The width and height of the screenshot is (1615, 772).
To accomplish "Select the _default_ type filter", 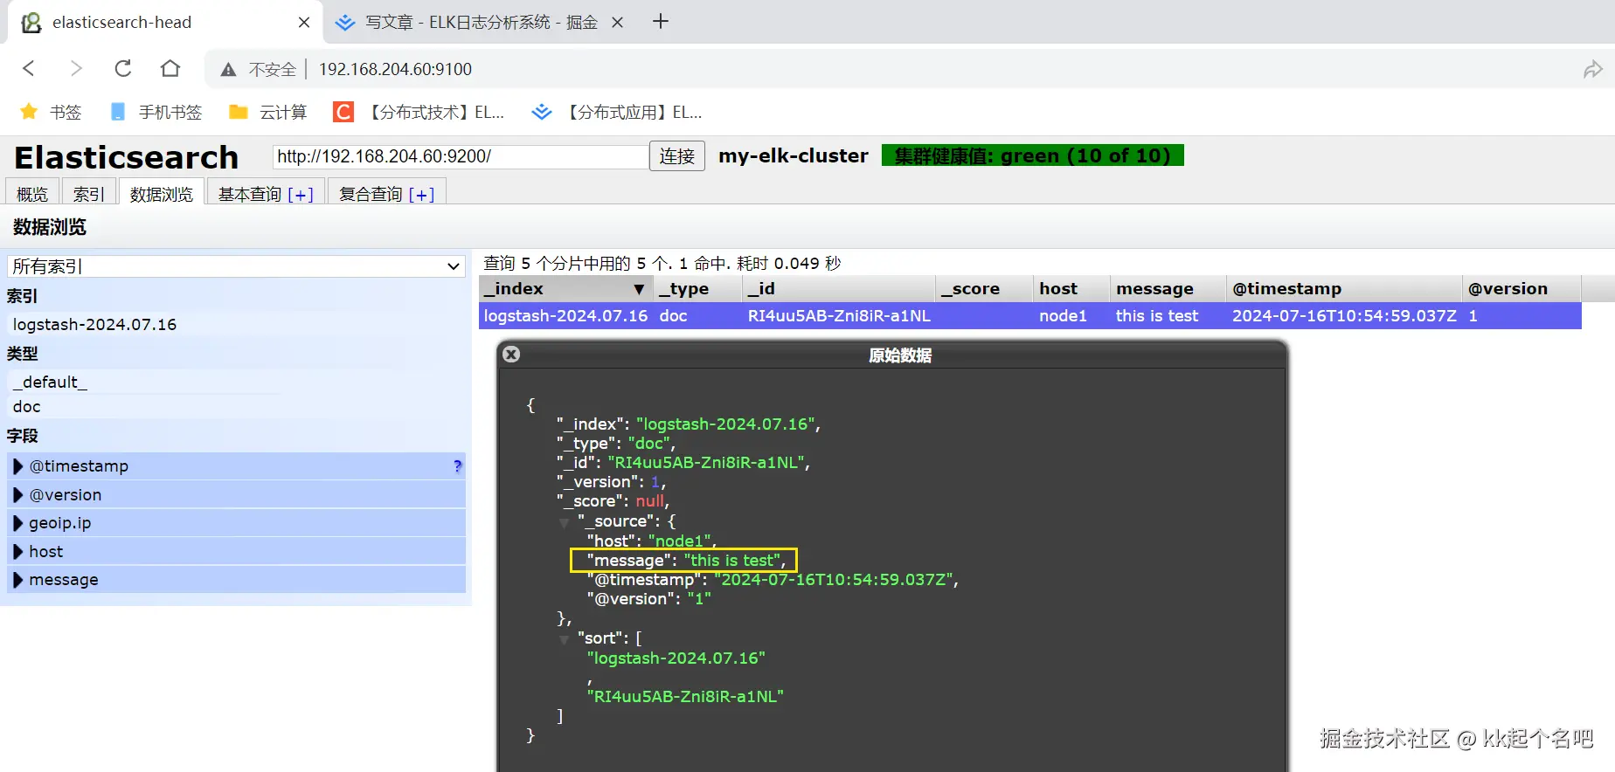I will point(50,382).
